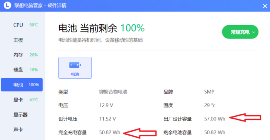Click the 锂聚合物电池 battery type value

point(113,92)
